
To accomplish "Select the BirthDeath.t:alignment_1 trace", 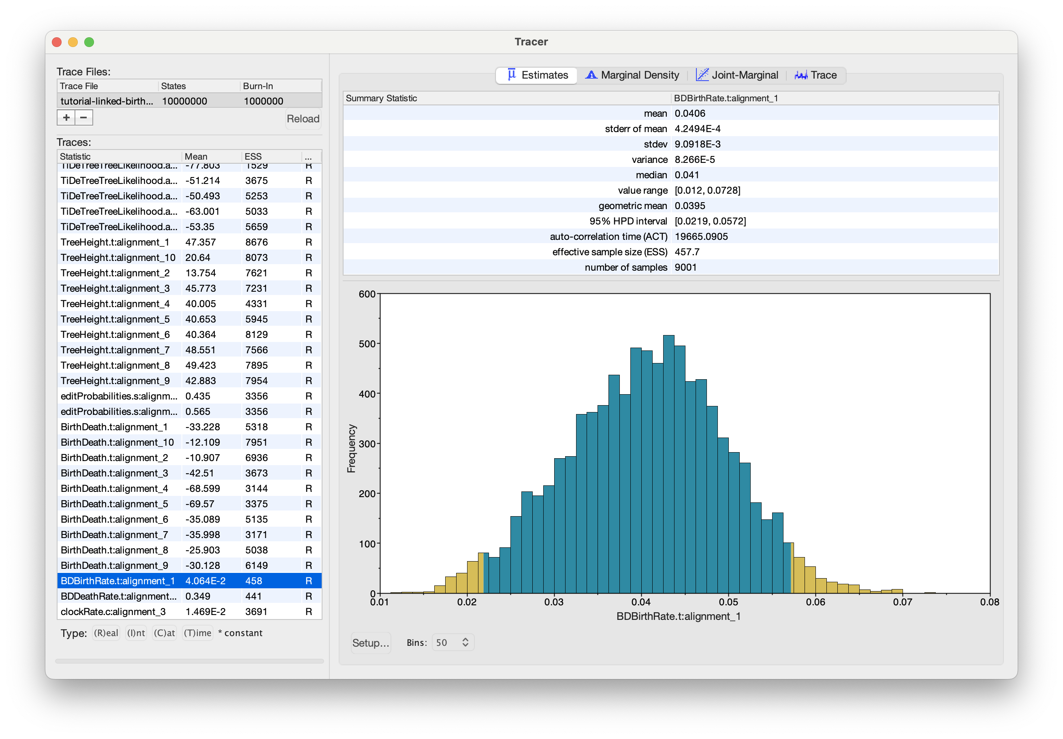I will click(x=189, y=427).
